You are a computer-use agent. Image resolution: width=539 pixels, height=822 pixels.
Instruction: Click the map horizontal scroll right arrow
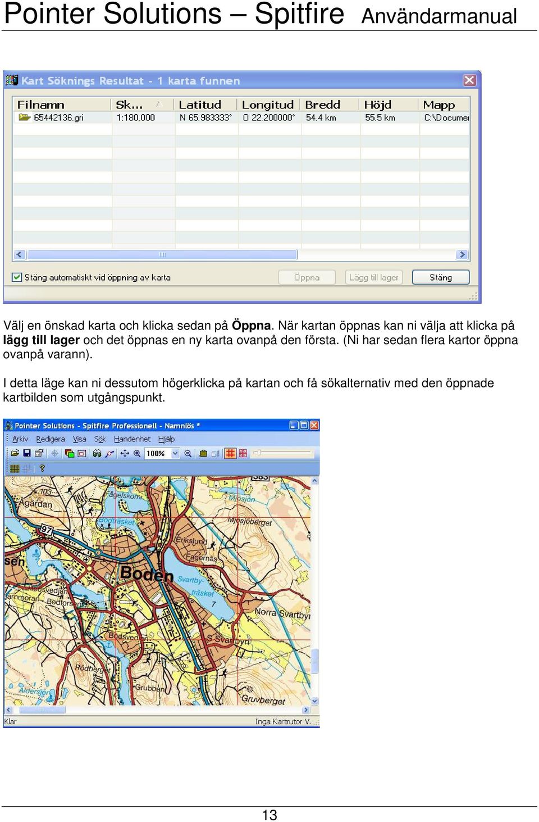pyautogui.click(x=306, y=710)
